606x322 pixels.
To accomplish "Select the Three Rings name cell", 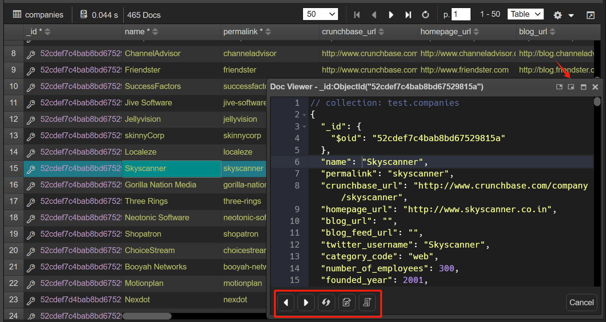I will [172, 201].
